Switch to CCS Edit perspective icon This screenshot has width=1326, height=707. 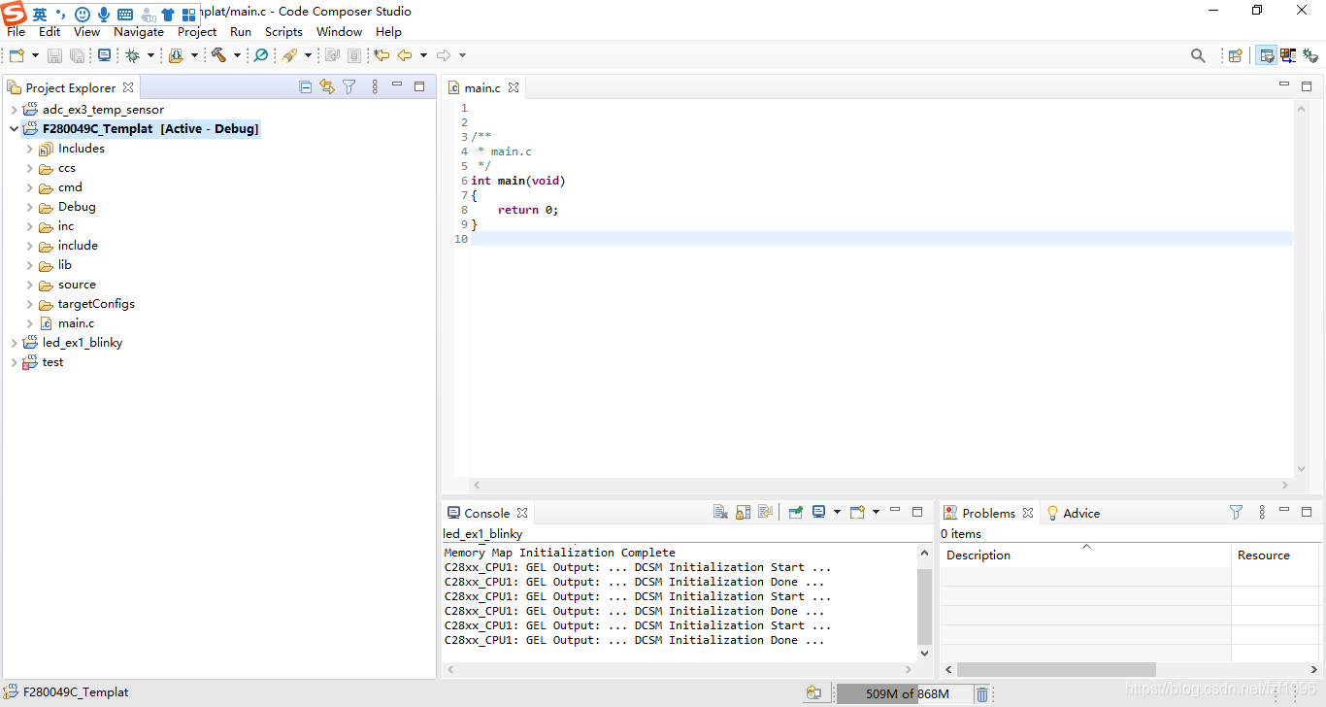click(1267, 55)
